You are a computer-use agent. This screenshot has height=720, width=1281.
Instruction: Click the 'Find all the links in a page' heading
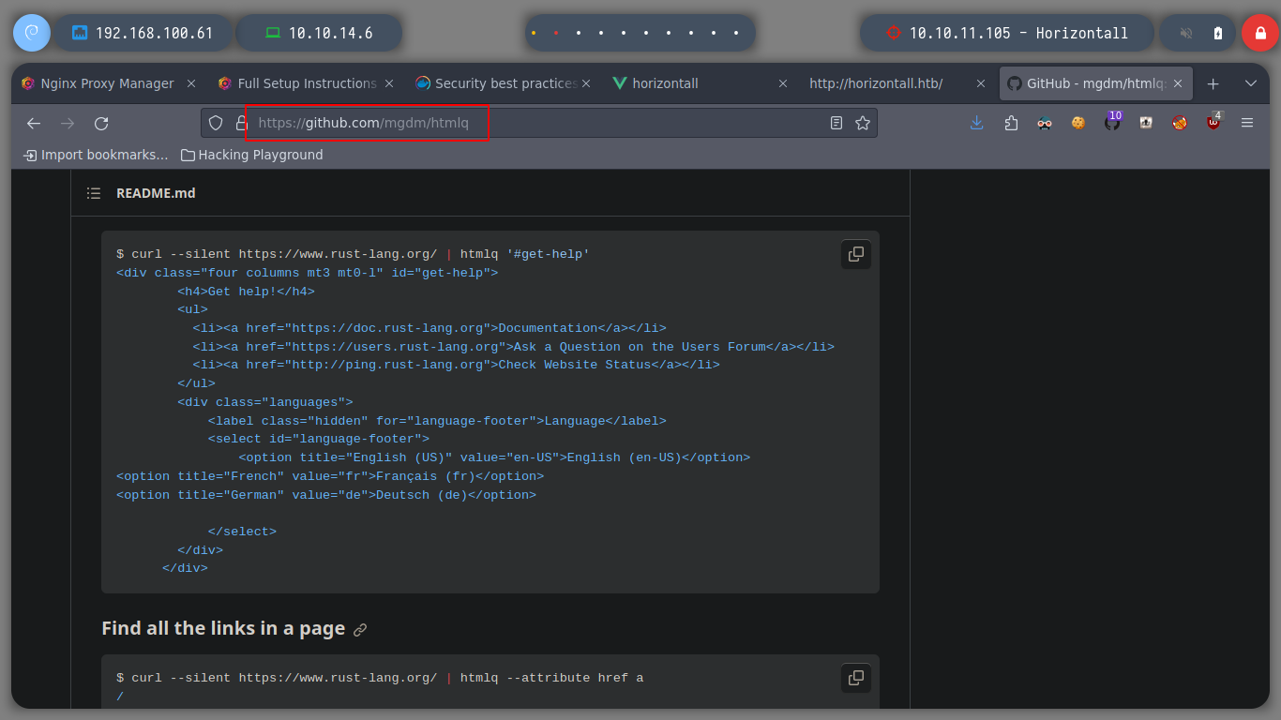coord(223,628)
